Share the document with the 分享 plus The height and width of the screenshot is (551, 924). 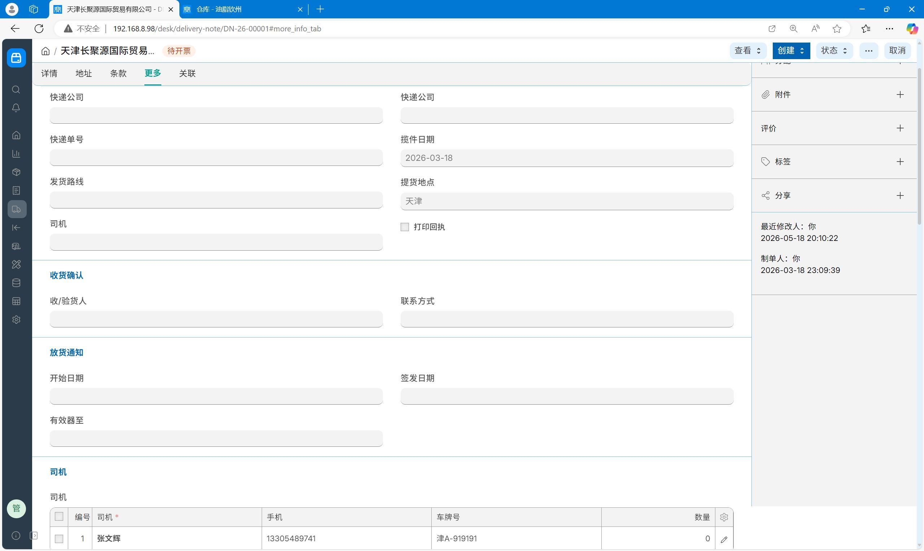pyautogui.click(x=900, y=196)
